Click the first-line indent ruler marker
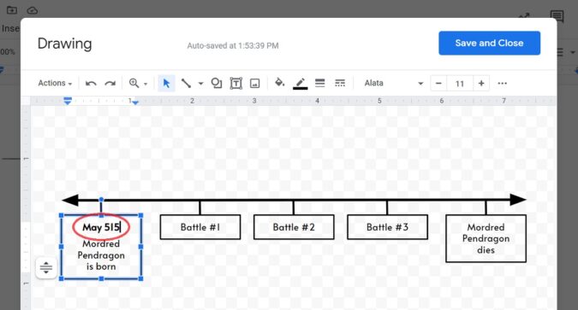578x310 pixels. point(68,99)
